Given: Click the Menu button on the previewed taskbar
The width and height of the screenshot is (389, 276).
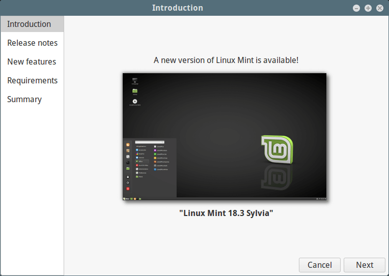Looking at the screenshot, I should (126, 198).
